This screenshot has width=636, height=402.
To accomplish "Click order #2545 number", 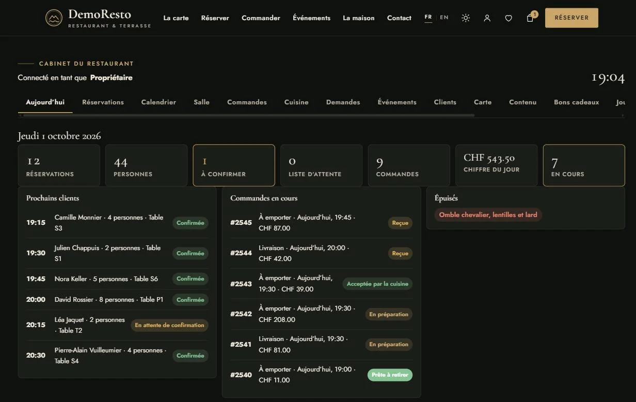I will (241, 223).
